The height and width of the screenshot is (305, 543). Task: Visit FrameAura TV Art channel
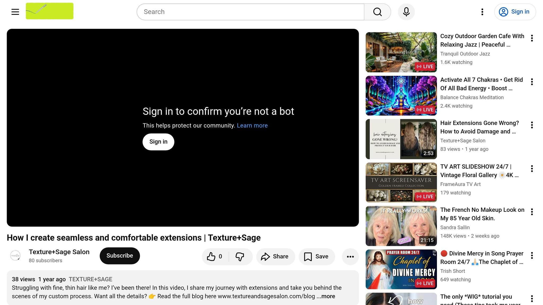pyautogui.click(x=461, y=184)
